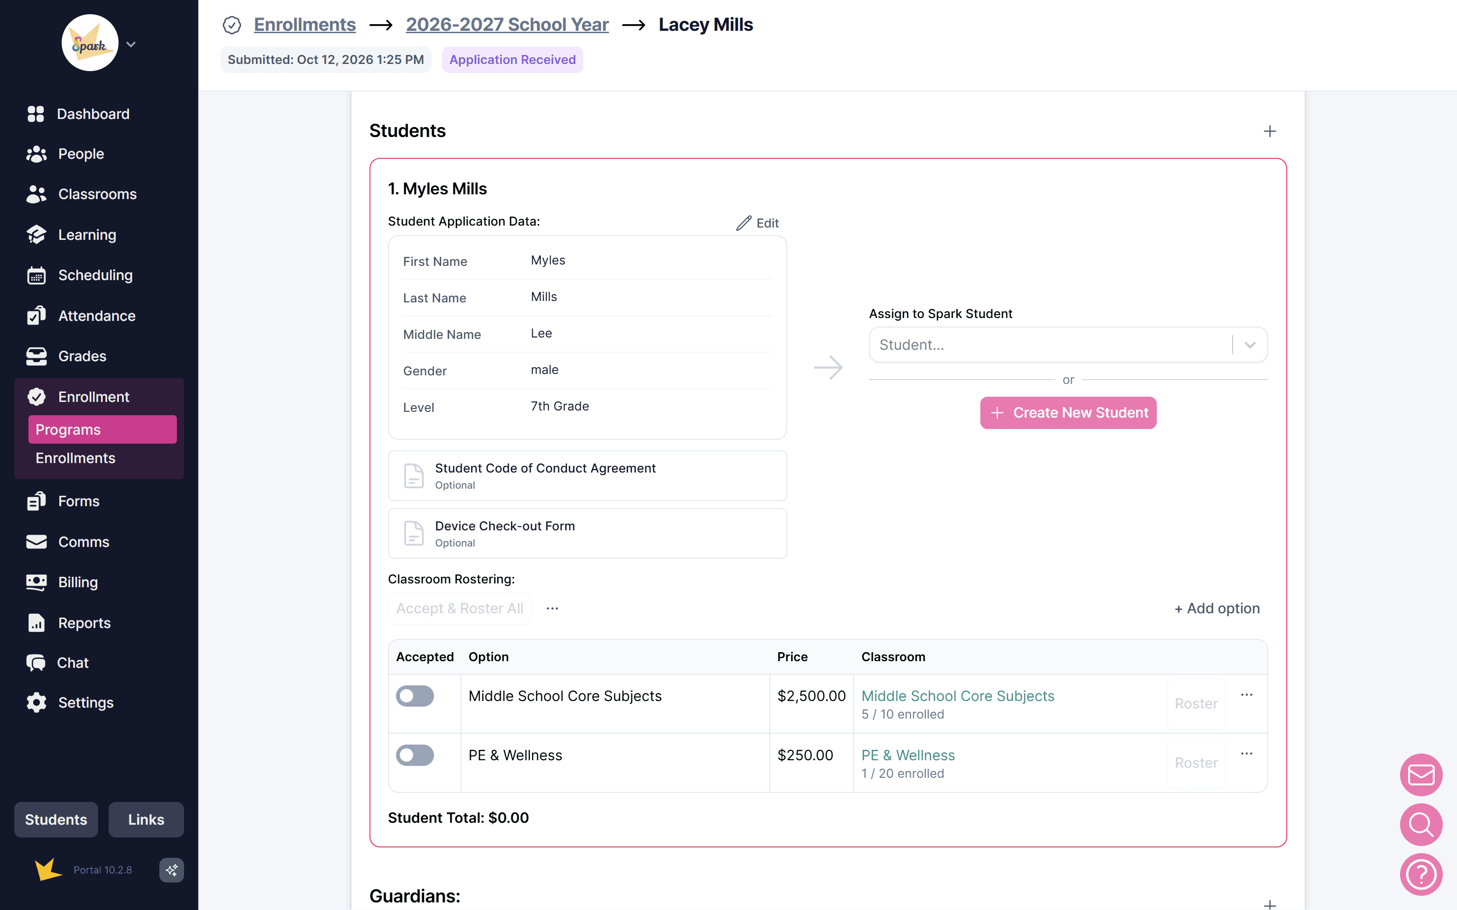Viewport: 1457px width, 910px height.
Task: Click Create New Student button
Action: point(1068,412)
